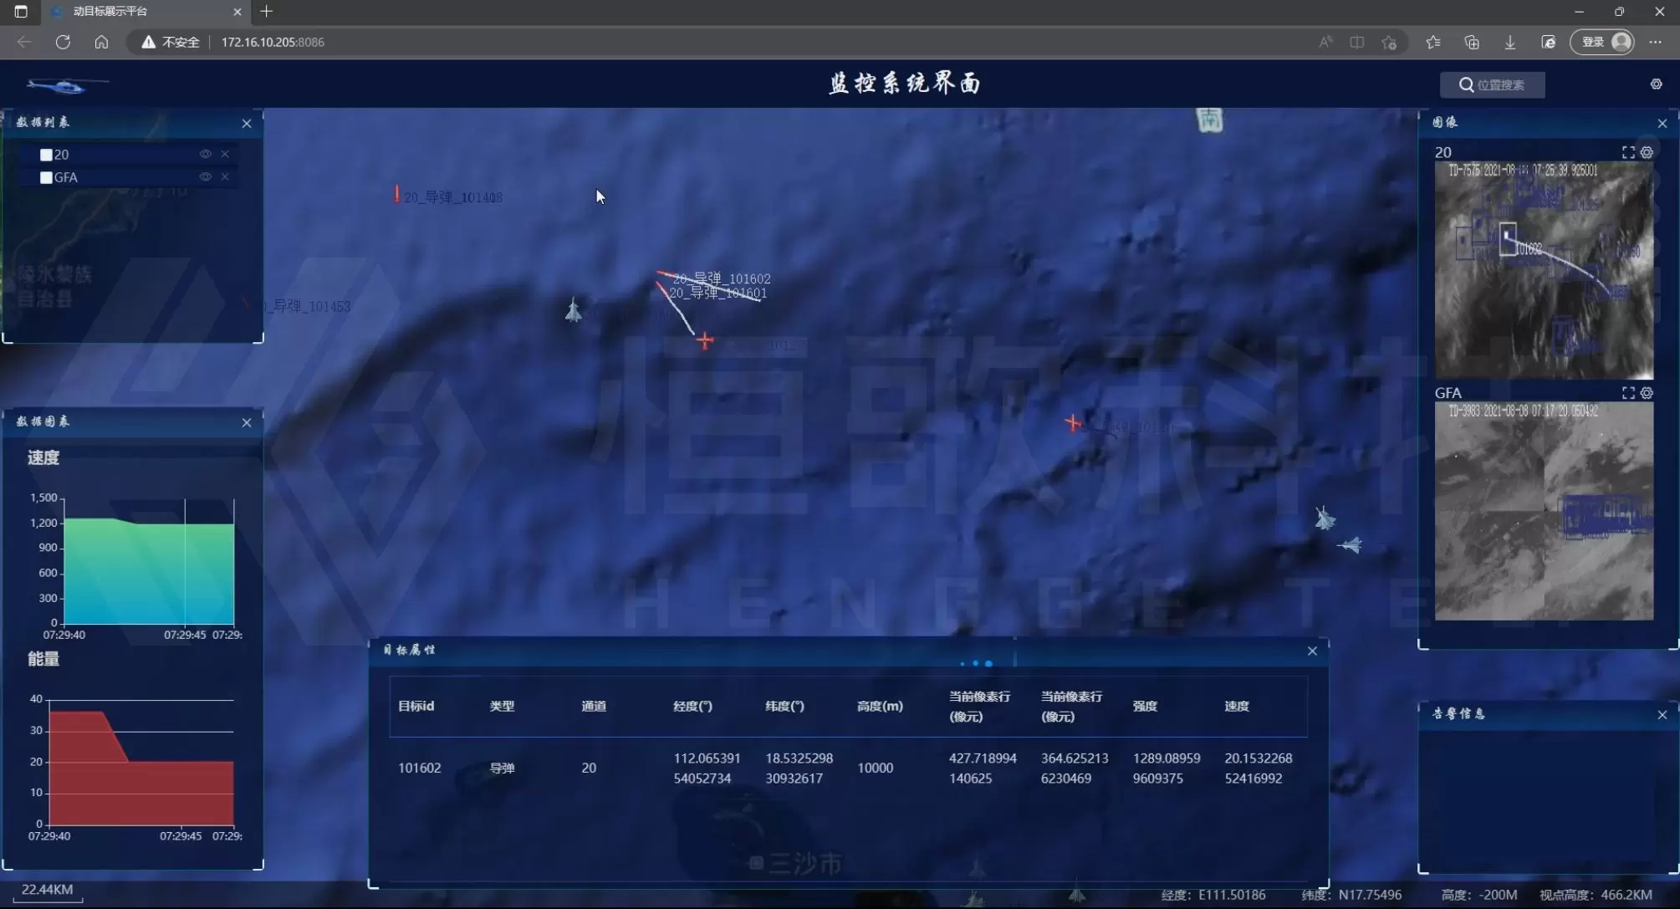Image resolution: width=1680 pixels, height=909 pixels.
Task: Toggle the checkbox for data source 20
Action: click(46, 155)
